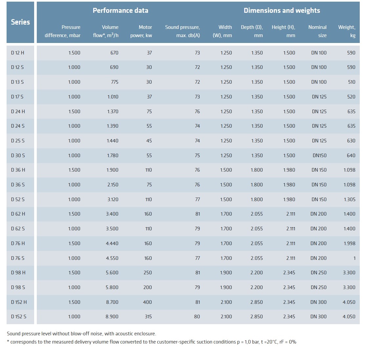Click the D 76 S series cell

pyautogui.click(x=18, y=258)
